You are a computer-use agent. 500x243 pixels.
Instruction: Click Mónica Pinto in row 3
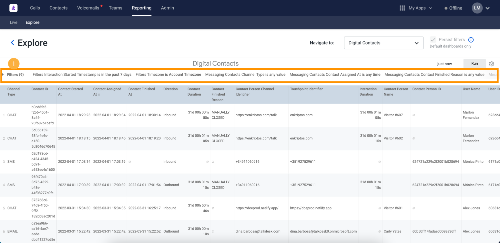click(473, 162)
